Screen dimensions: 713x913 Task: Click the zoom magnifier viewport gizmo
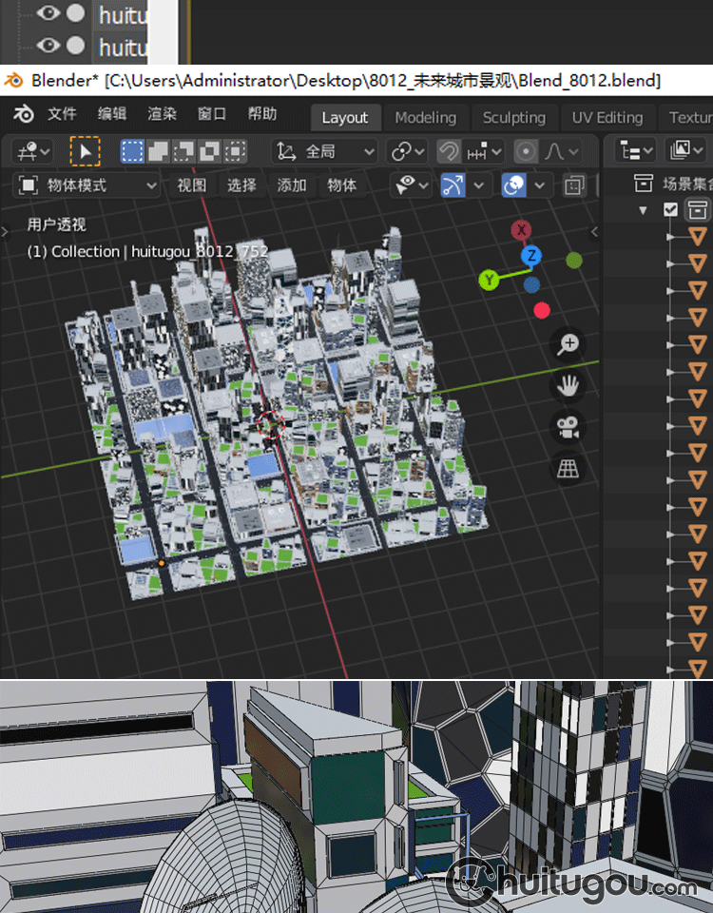point(568,344)
